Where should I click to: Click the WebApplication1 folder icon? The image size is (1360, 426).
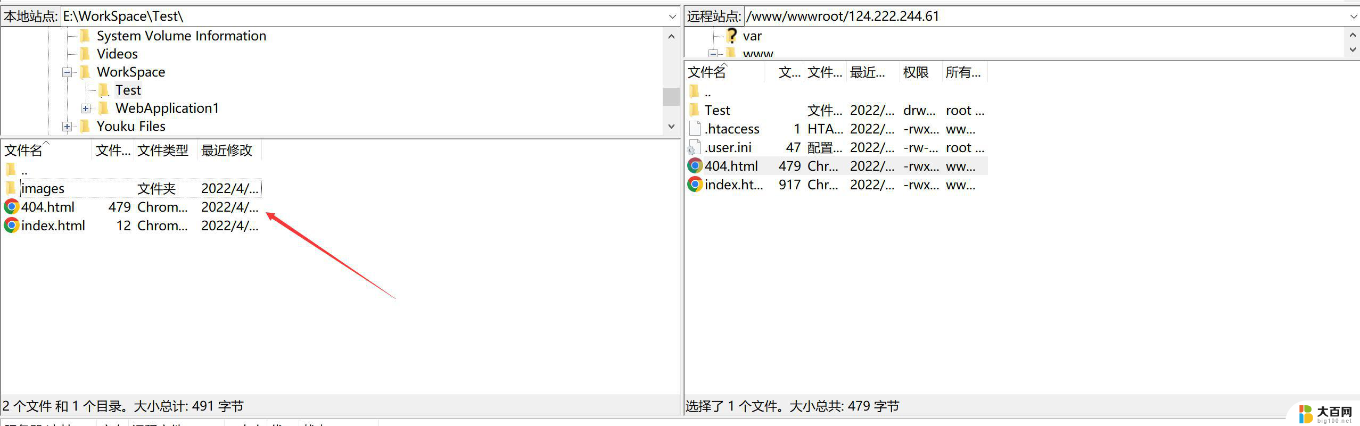(104, 108)
